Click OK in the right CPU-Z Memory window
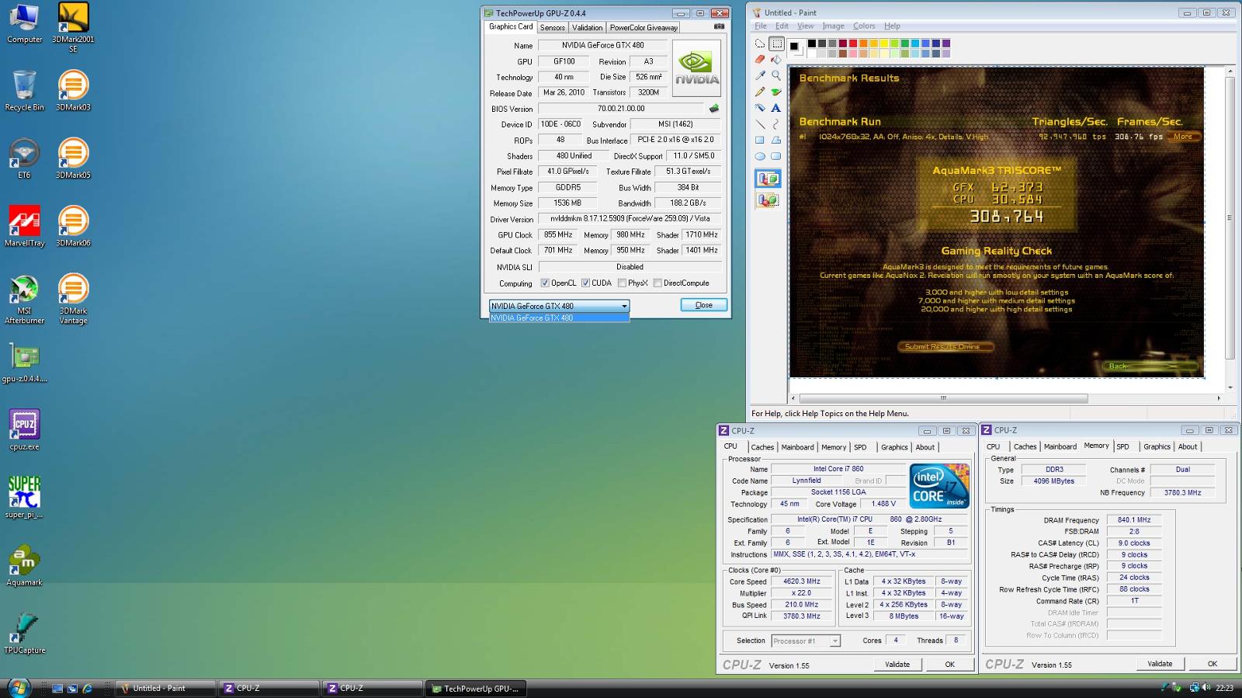Image resolution: width=1242 pixels, height=698 pixels. pos(1213,664)
